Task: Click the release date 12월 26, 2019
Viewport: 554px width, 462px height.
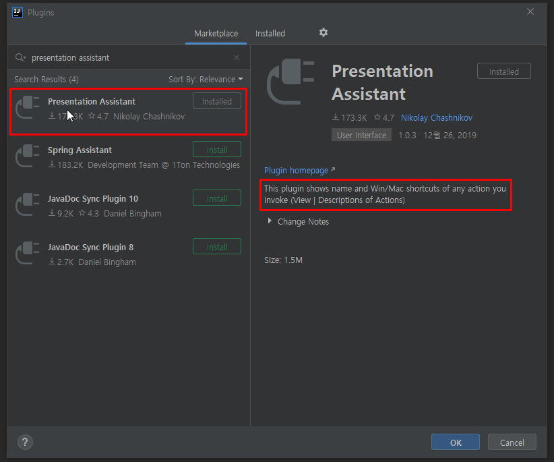Action: tap(450, 136)
